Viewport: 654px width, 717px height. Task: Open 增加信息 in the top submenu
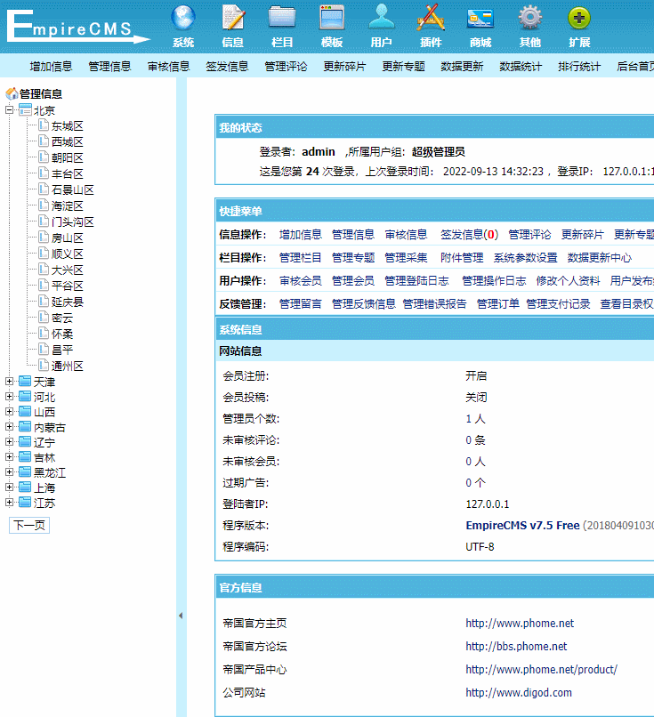(x=51, y=67)
